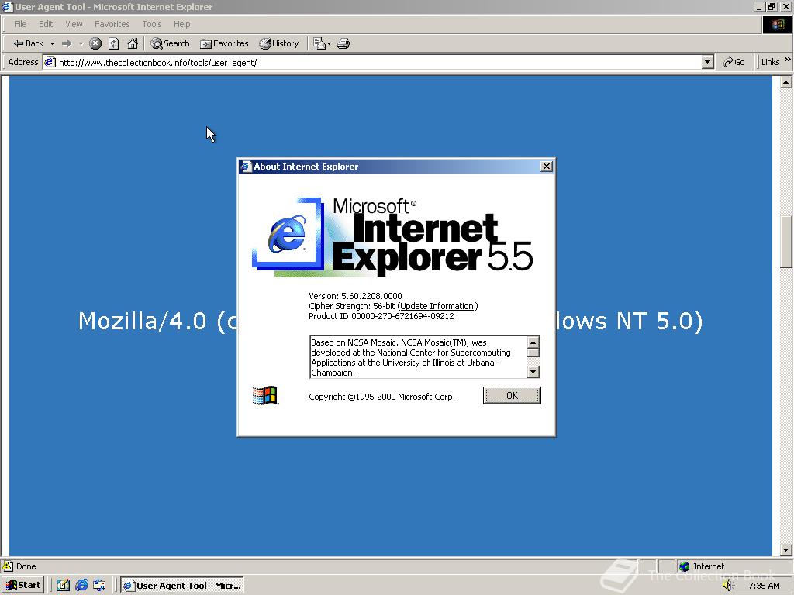Open the Back history dropdown arrow
The height and width of the screenshot is (595, 794).
pos(52,44)
